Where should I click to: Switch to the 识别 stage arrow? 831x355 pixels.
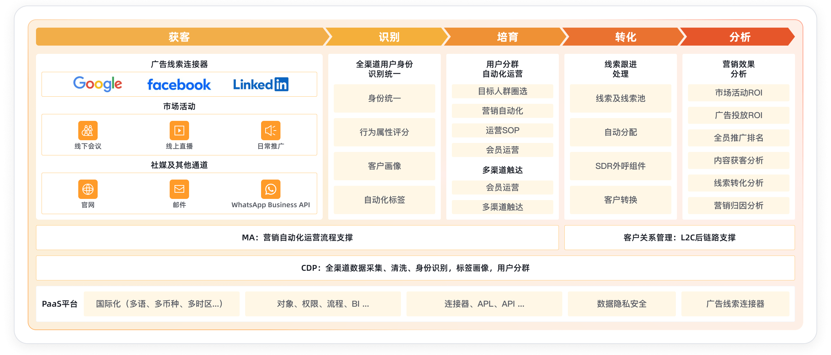point(389,37)
